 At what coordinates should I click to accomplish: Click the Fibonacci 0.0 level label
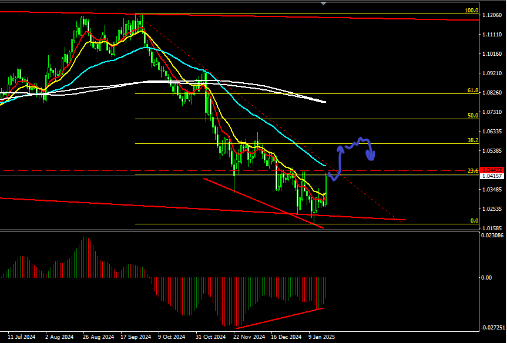pyautogui.click(x=474, y=221)
